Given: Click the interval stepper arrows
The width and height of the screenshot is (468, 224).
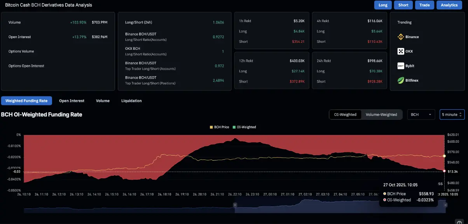Looking at the screenshot, I should pos(461,115).
